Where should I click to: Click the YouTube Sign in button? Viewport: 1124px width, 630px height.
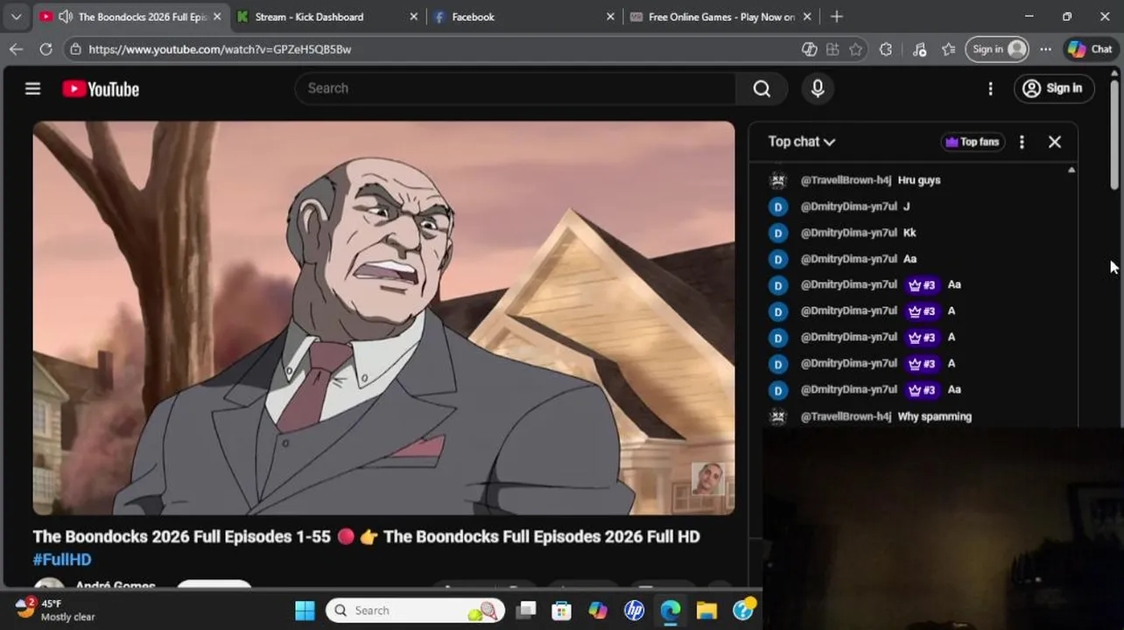tap(1053, 88)
